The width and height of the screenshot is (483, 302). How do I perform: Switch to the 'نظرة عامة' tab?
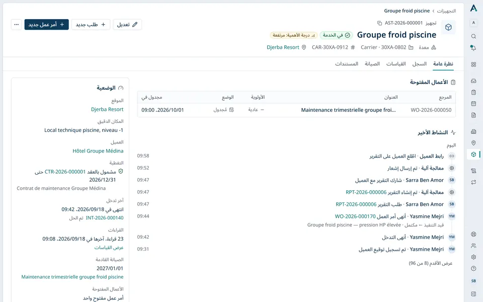pos(443,64)
